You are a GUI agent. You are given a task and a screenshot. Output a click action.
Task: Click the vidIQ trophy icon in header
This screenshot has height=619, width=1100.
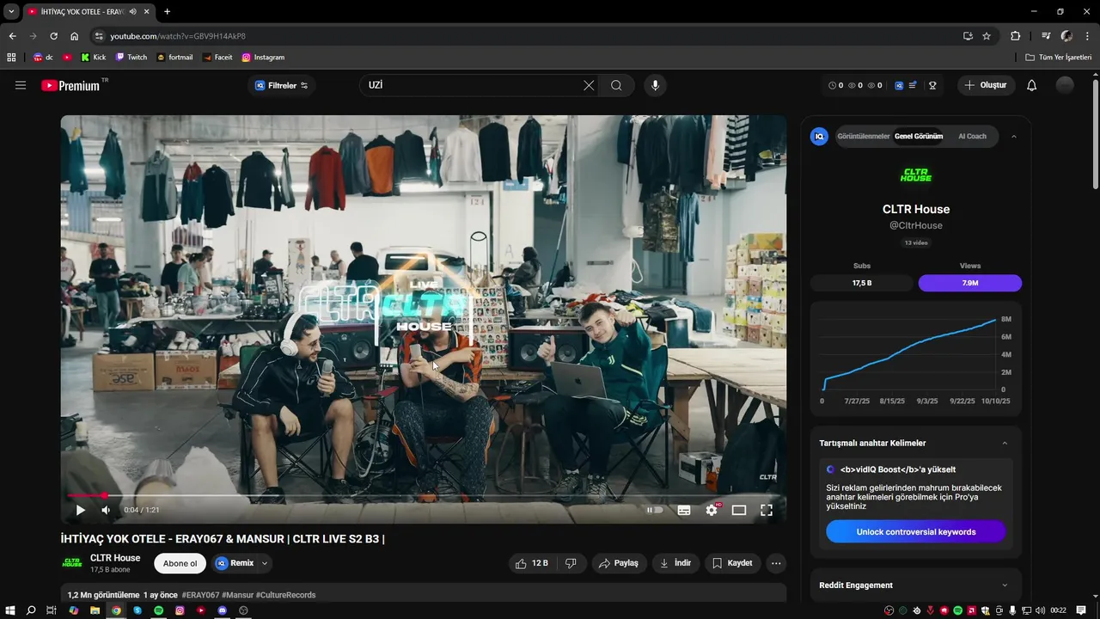pyautogui.click(x=932, y=85)
